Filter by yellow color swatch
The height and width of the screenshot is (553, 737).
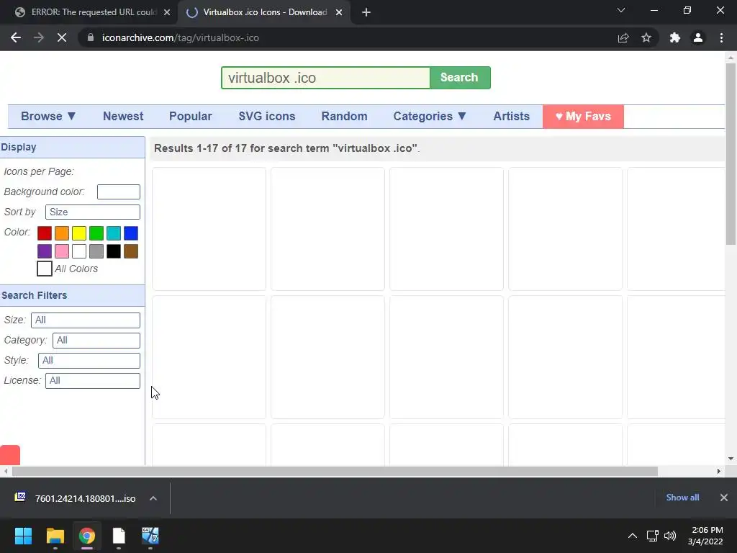click(x=79, y=233)
